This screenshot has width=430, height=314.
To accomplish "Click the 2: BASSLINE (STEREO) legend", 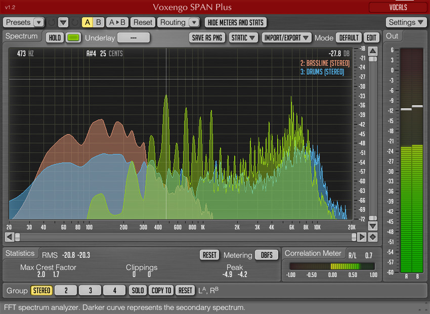I will coord(325,63).
